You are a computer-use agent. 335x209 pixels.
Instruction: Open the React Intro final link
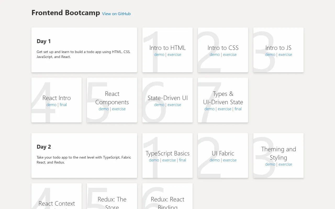[63, 105]
